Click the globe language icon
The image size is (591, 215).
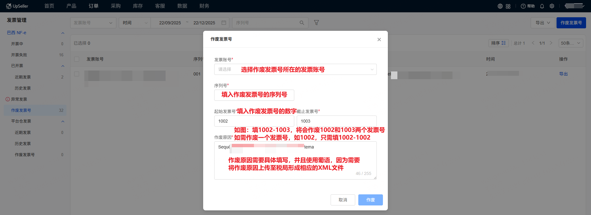pyautogui.click(x=500, y=6)
